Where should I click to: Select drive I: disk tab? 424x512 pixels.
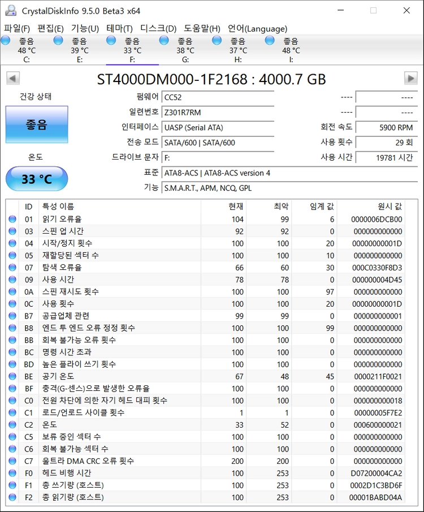point(291,50)
